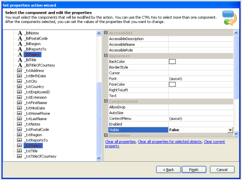The image size is (242, 180).
Task: Click the textbox icon beside _txtFirstName
Action: [19, 103]
